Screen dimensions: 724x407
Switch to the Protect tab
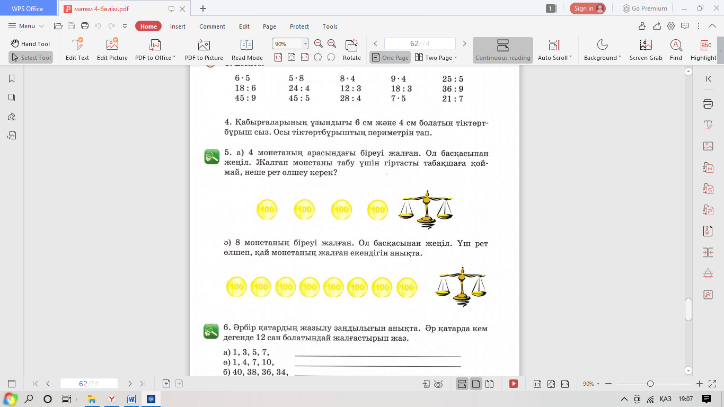click(x=299, y=26)
